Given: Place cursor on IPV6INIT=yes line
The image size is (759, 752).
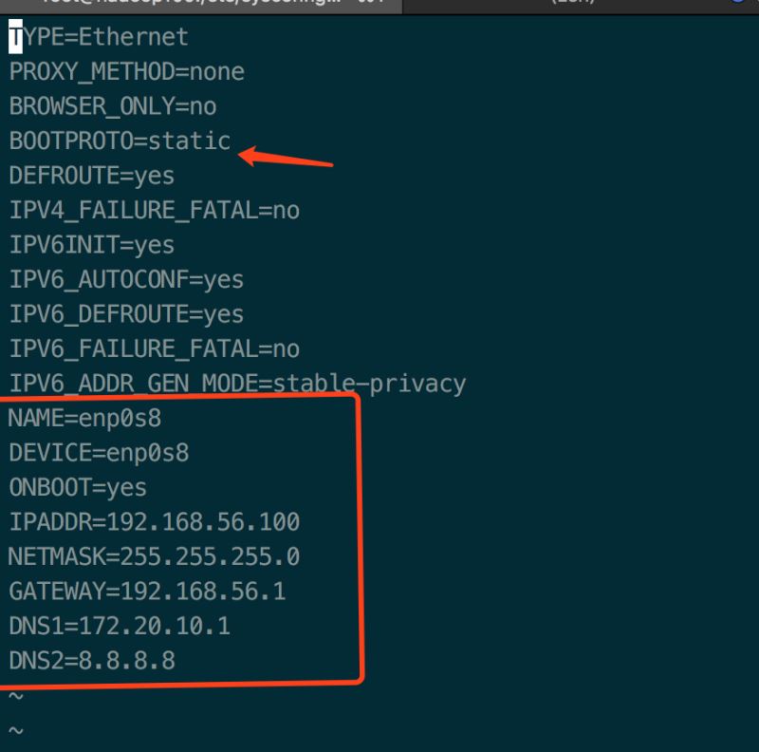Looking at the screenshot, I should coord(92,245).
